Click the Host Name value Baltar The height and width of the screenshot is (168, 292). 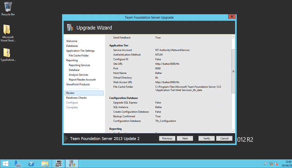coord(158,73)
